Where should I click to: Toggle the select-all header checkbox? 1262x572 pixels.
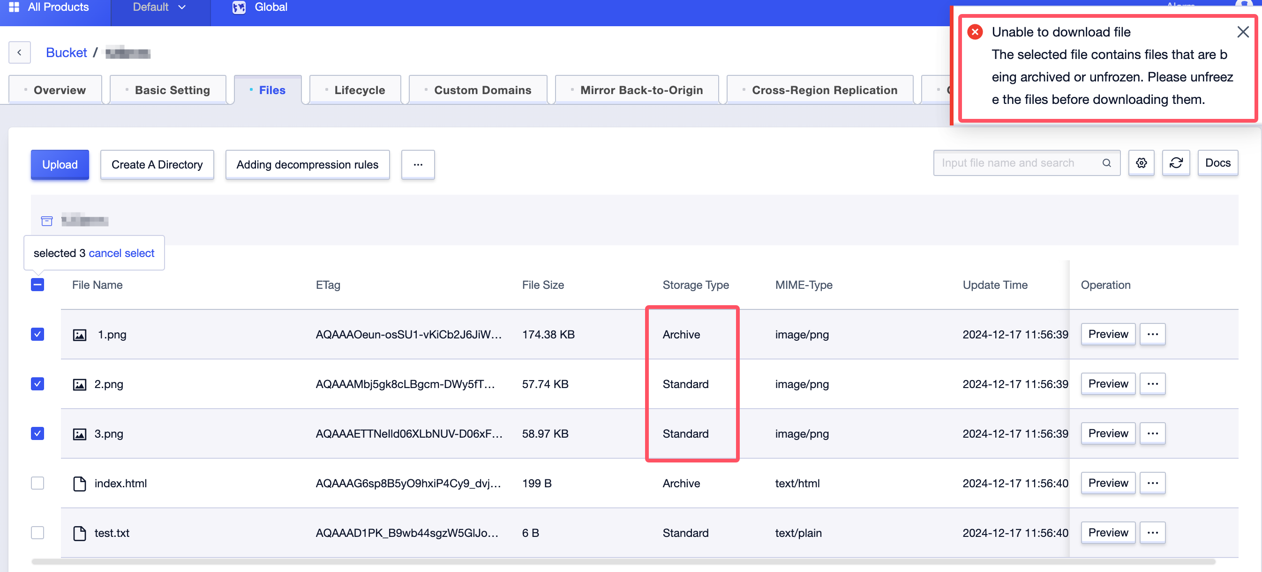[37, 285]
